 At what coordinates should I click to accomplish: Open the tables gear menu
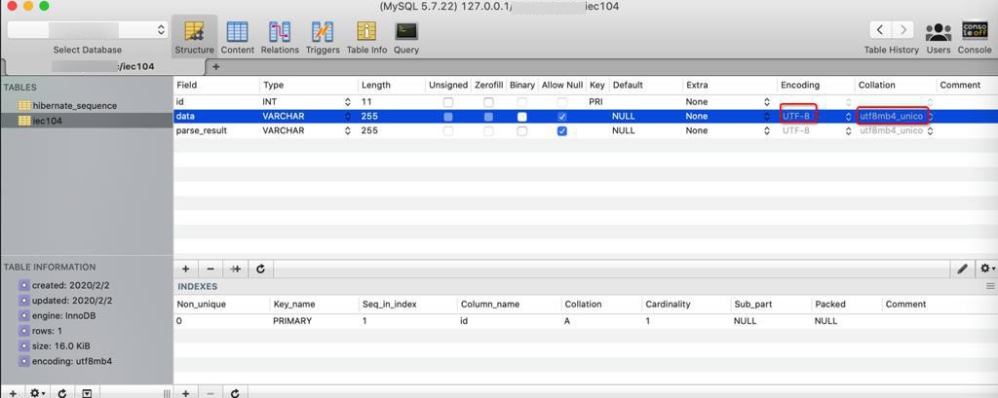[x=38, y=393]
